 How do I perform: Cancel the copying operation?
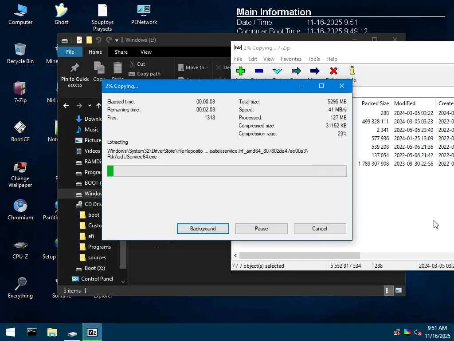tap(320, 229)
